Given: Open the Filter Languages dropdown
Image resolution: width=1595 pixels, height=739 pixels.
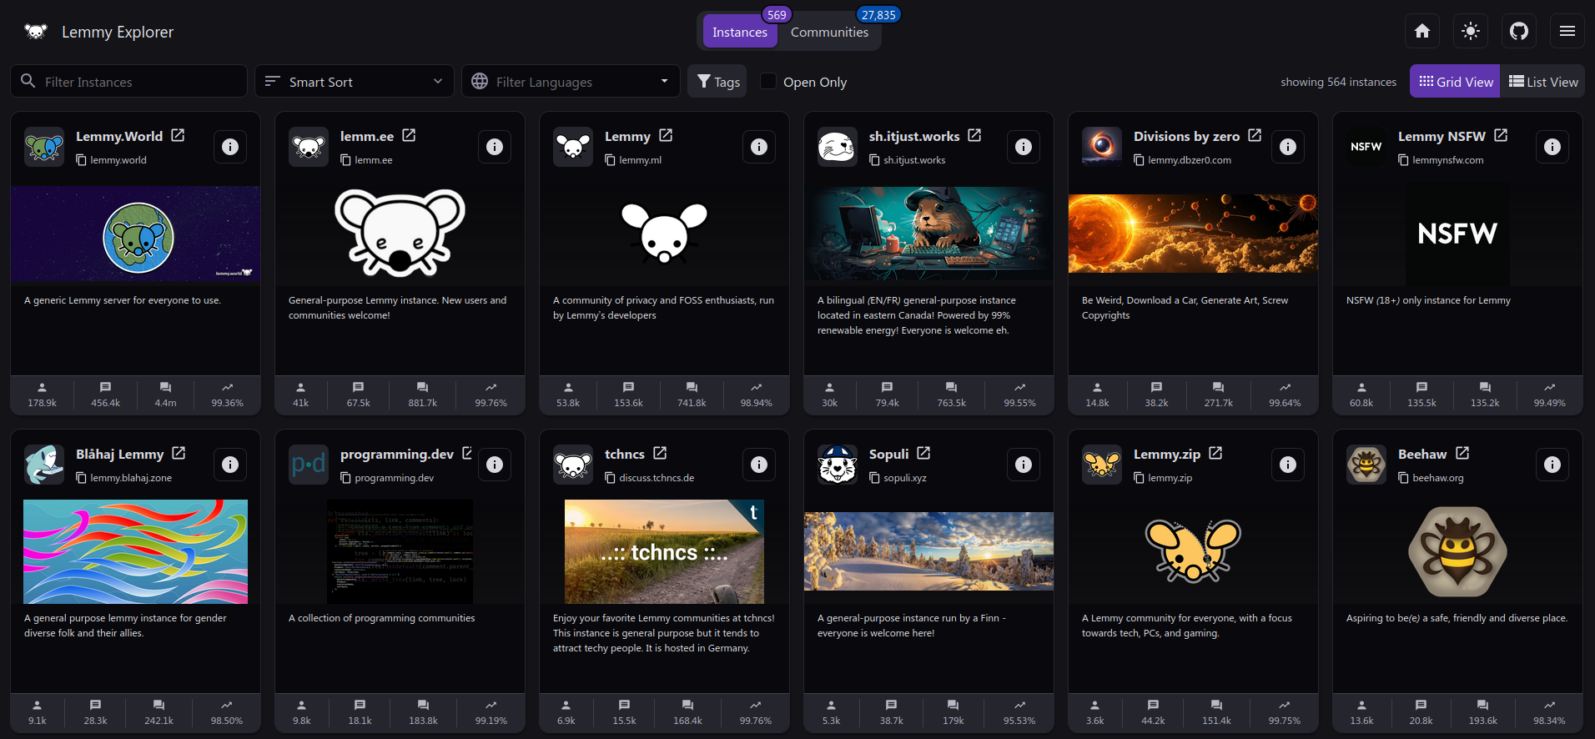Looking at the screenshot, I should tap(571, 82).
